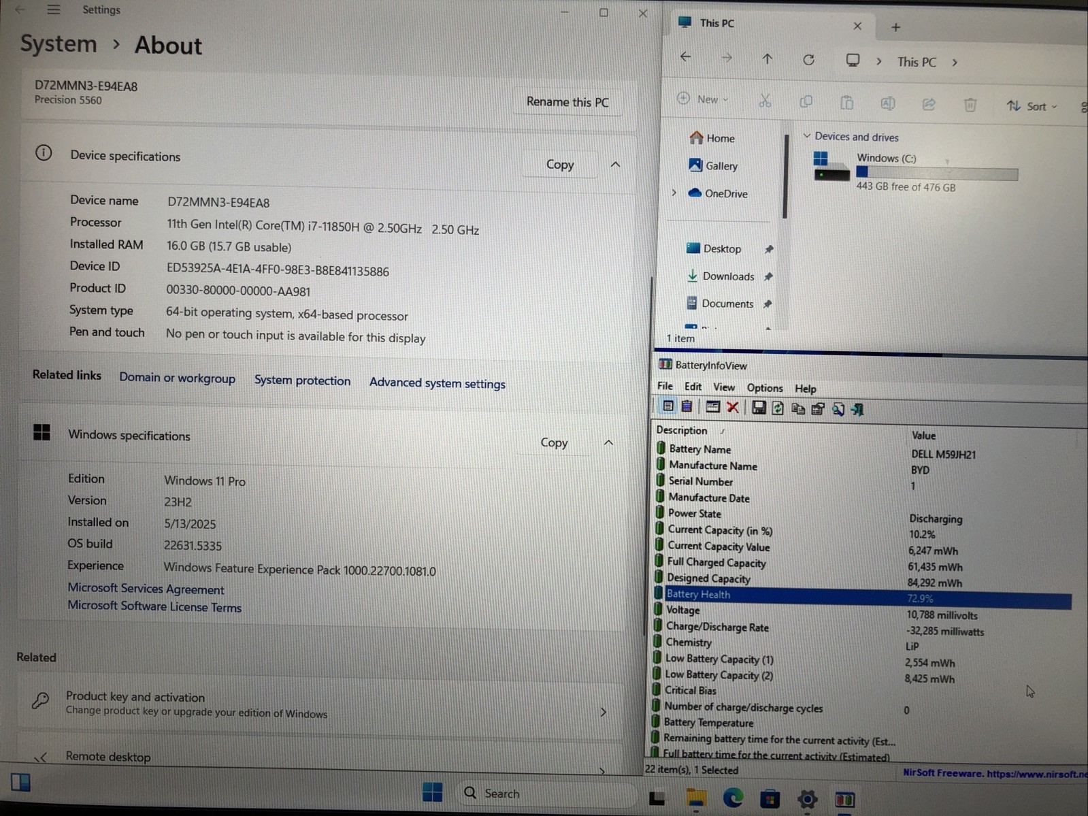Open the View menu in BatteryInfoView
Viewport: 1088px width, 816px height.
[x=724, y=387]
